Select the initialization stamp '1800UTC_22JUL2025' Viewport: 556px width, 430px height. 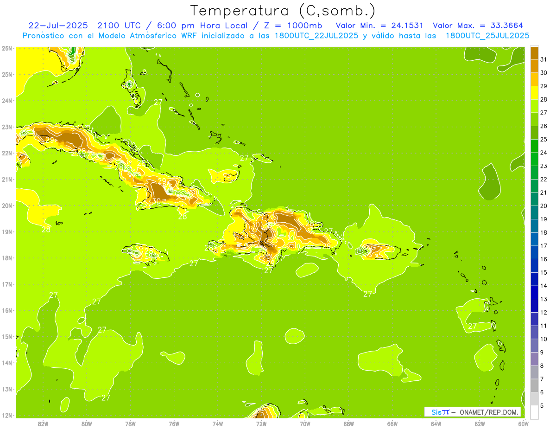(316, 35)
